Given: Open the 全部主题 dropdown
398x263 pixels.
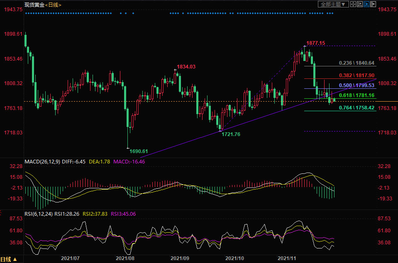Looking at the screenshot, I should pyautogui.click(x=332, y=4).
